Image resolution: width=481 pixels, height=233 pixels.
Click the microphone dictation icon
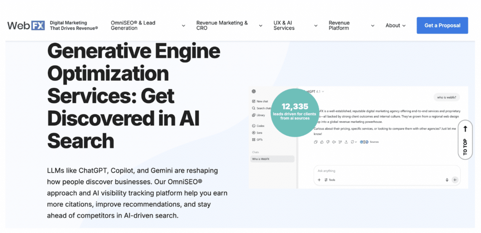[447, 180]
